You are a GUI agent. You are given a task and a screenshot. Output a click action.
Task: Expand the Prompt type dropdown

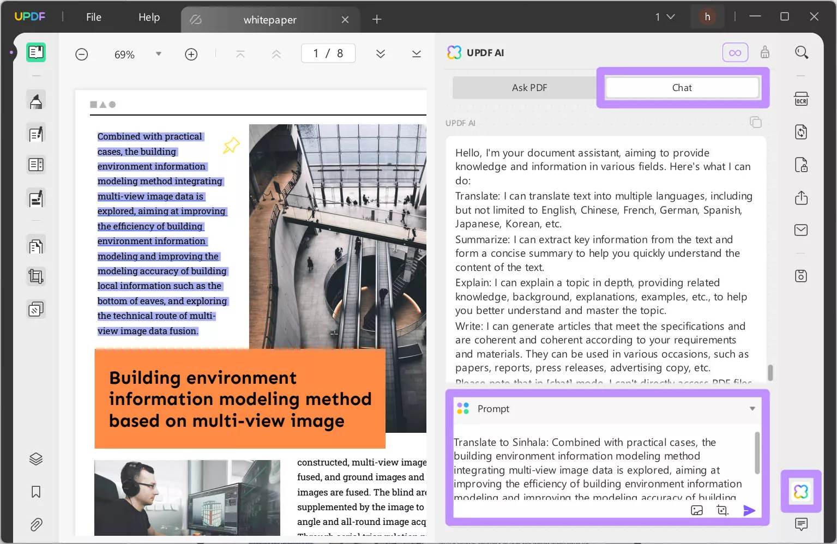pos(752,409)
